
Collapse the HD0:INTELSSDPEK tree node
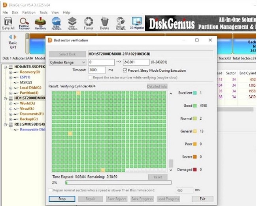[x=6, y=67]
